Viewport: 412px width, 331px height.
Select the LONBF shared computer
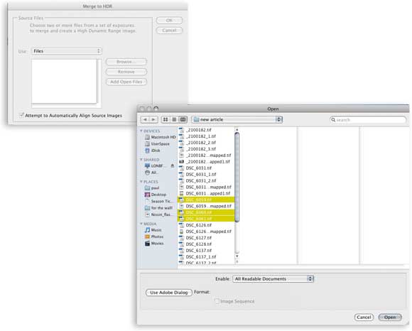156,165
